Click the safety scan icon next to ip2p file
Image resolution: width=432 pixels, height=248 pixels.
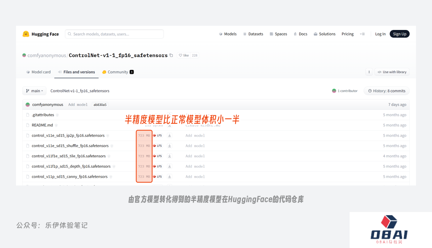(108, 135)
